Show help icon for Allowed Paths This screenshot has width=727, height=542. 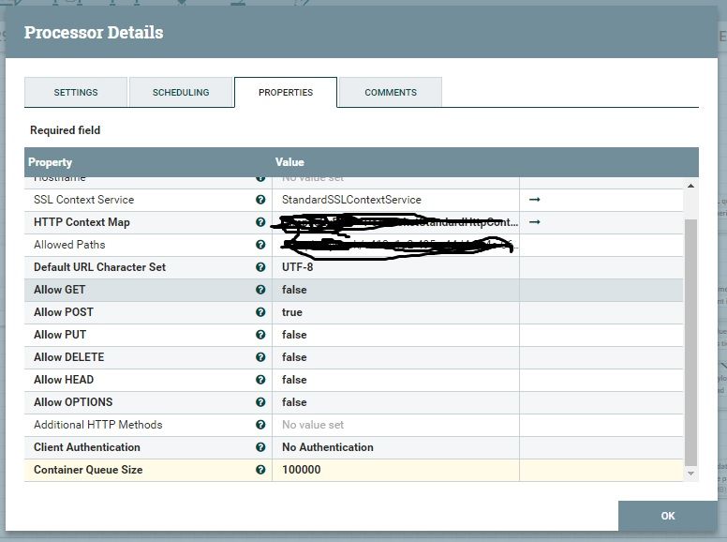[x=260, y=245]
